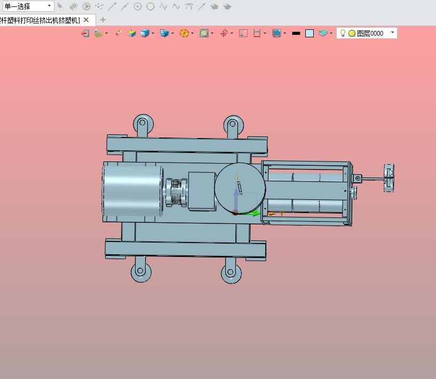This screenshot has width=436, height=379.
Task: Click the blue shaded cube display icon
Action: (x=145, y=34)
